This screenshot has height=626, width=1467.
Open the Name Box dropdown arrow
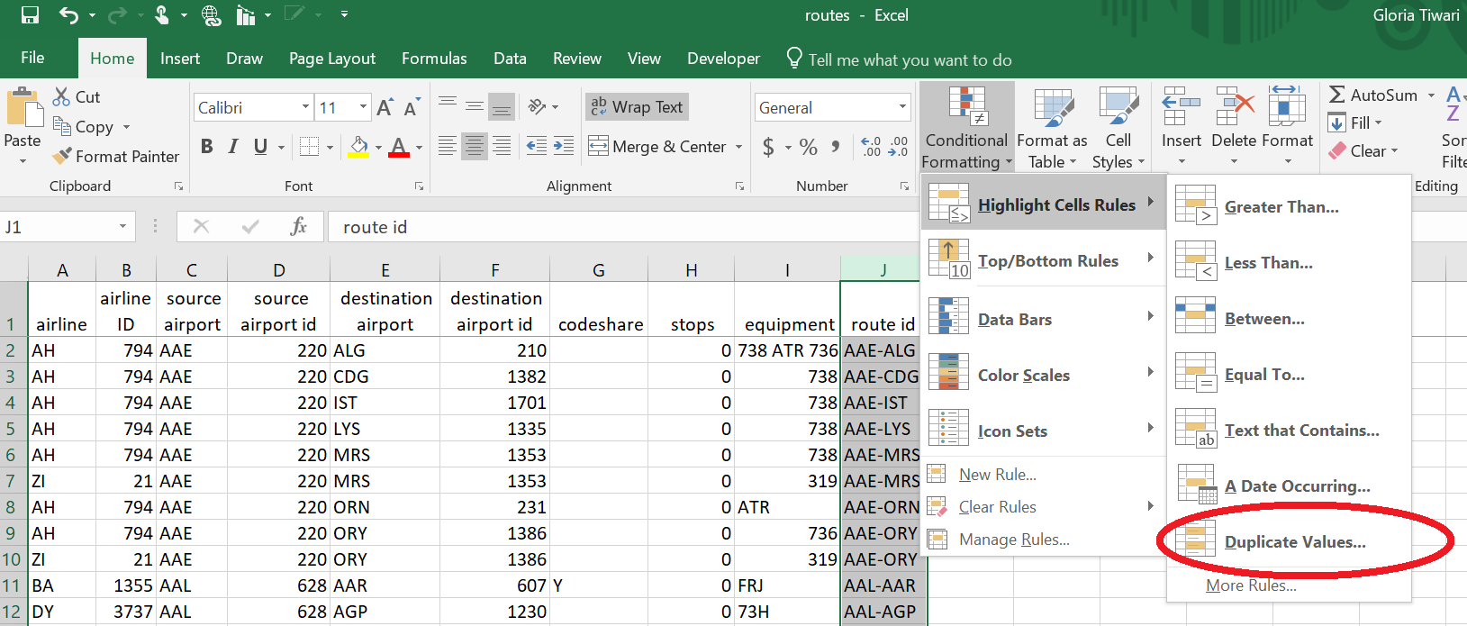(x=122, y=227)
